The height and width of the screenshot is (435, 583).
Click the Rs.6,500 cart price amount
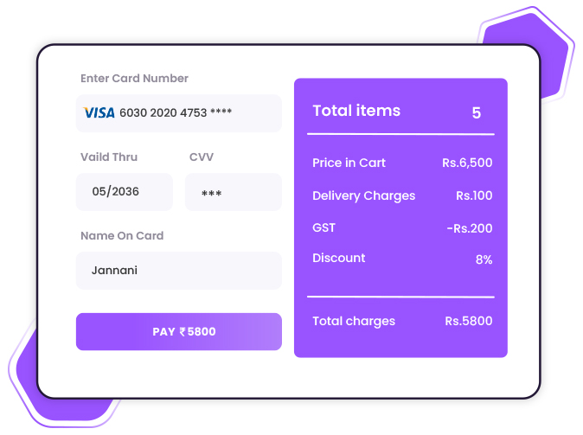pyautogui.click(x=467, y=163)
